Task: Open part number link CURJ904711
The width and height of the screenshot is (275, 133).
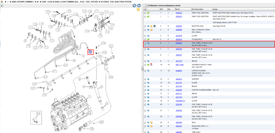Action: point(180,101)
